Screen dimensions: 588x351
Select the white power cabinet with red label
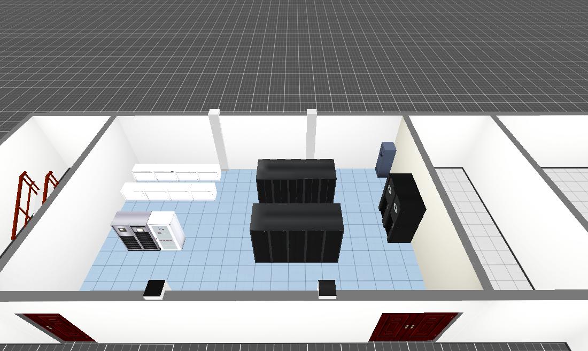point(167,231)
